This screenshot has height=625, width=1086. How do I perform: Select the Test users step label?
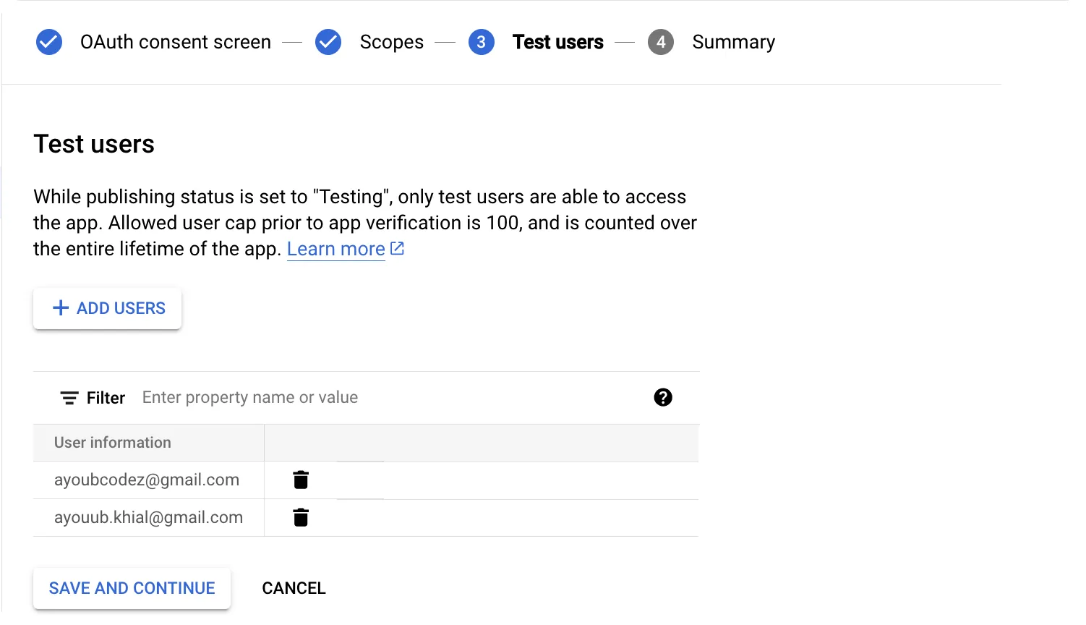tap(558, 42)
